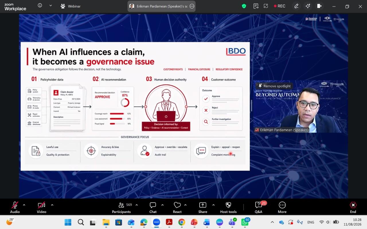Expand video options arrow
This screenshot has height=229, width=367.
(52, 205)
